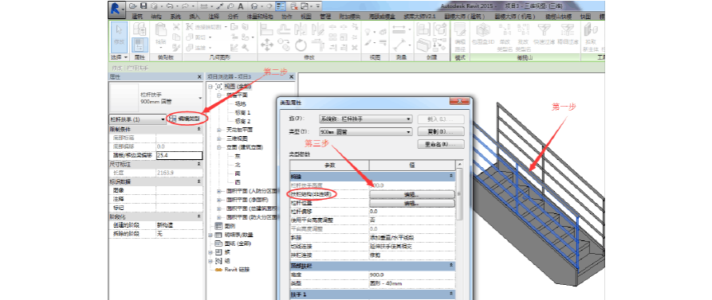Viewport: 712px width, 300px height.
Task: Open the 类型 dropdown in type properties dialog
Action: (x=365, y=132)
